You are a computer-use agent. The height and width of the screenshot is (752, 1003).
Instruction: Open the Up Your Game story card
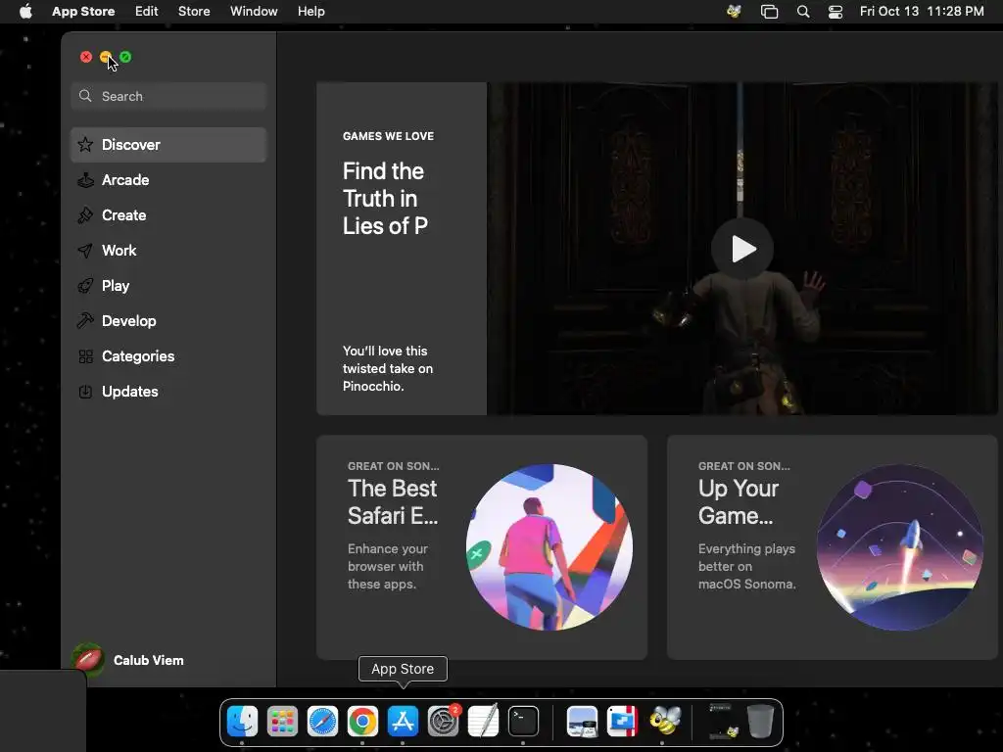click(833, 547)
